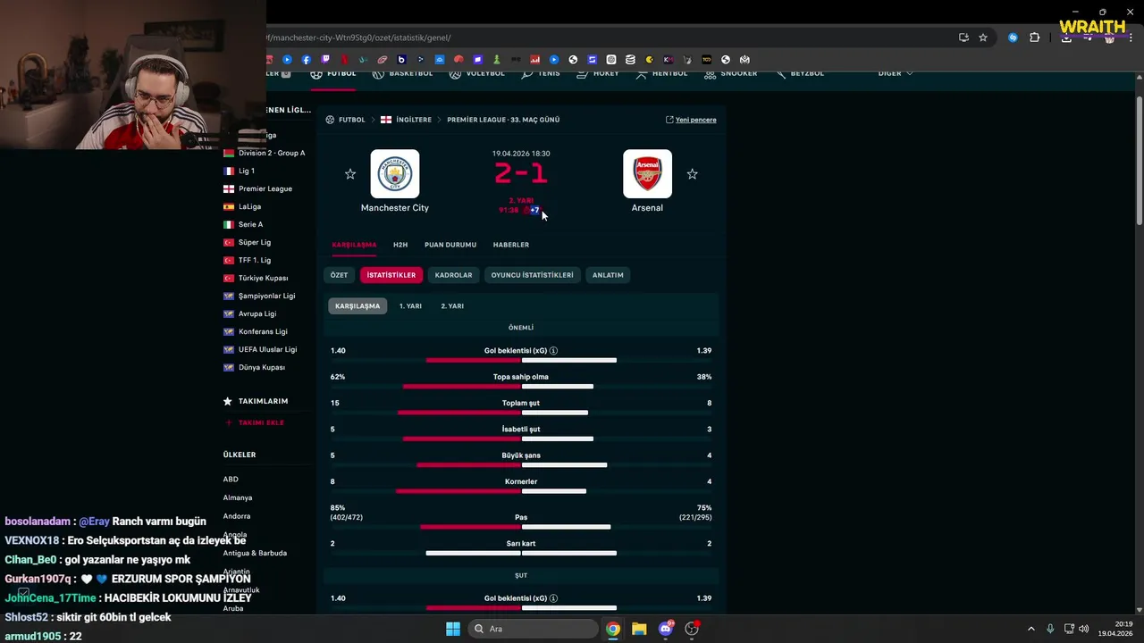The image size is (1144, 643).
Task: Select the BEYZBOL sport menu
Action: pyautogui.click(x=799, y=73)
